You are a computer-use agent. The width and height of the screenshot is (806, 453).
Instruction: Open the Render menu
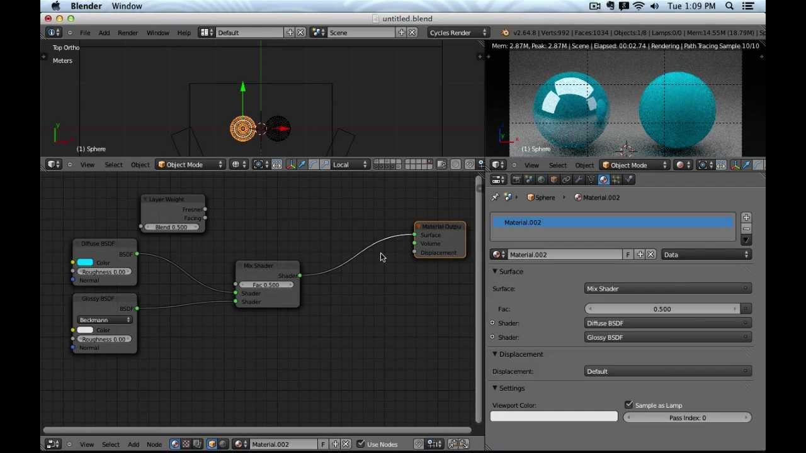pyautogui.click(x=128, y=33)
